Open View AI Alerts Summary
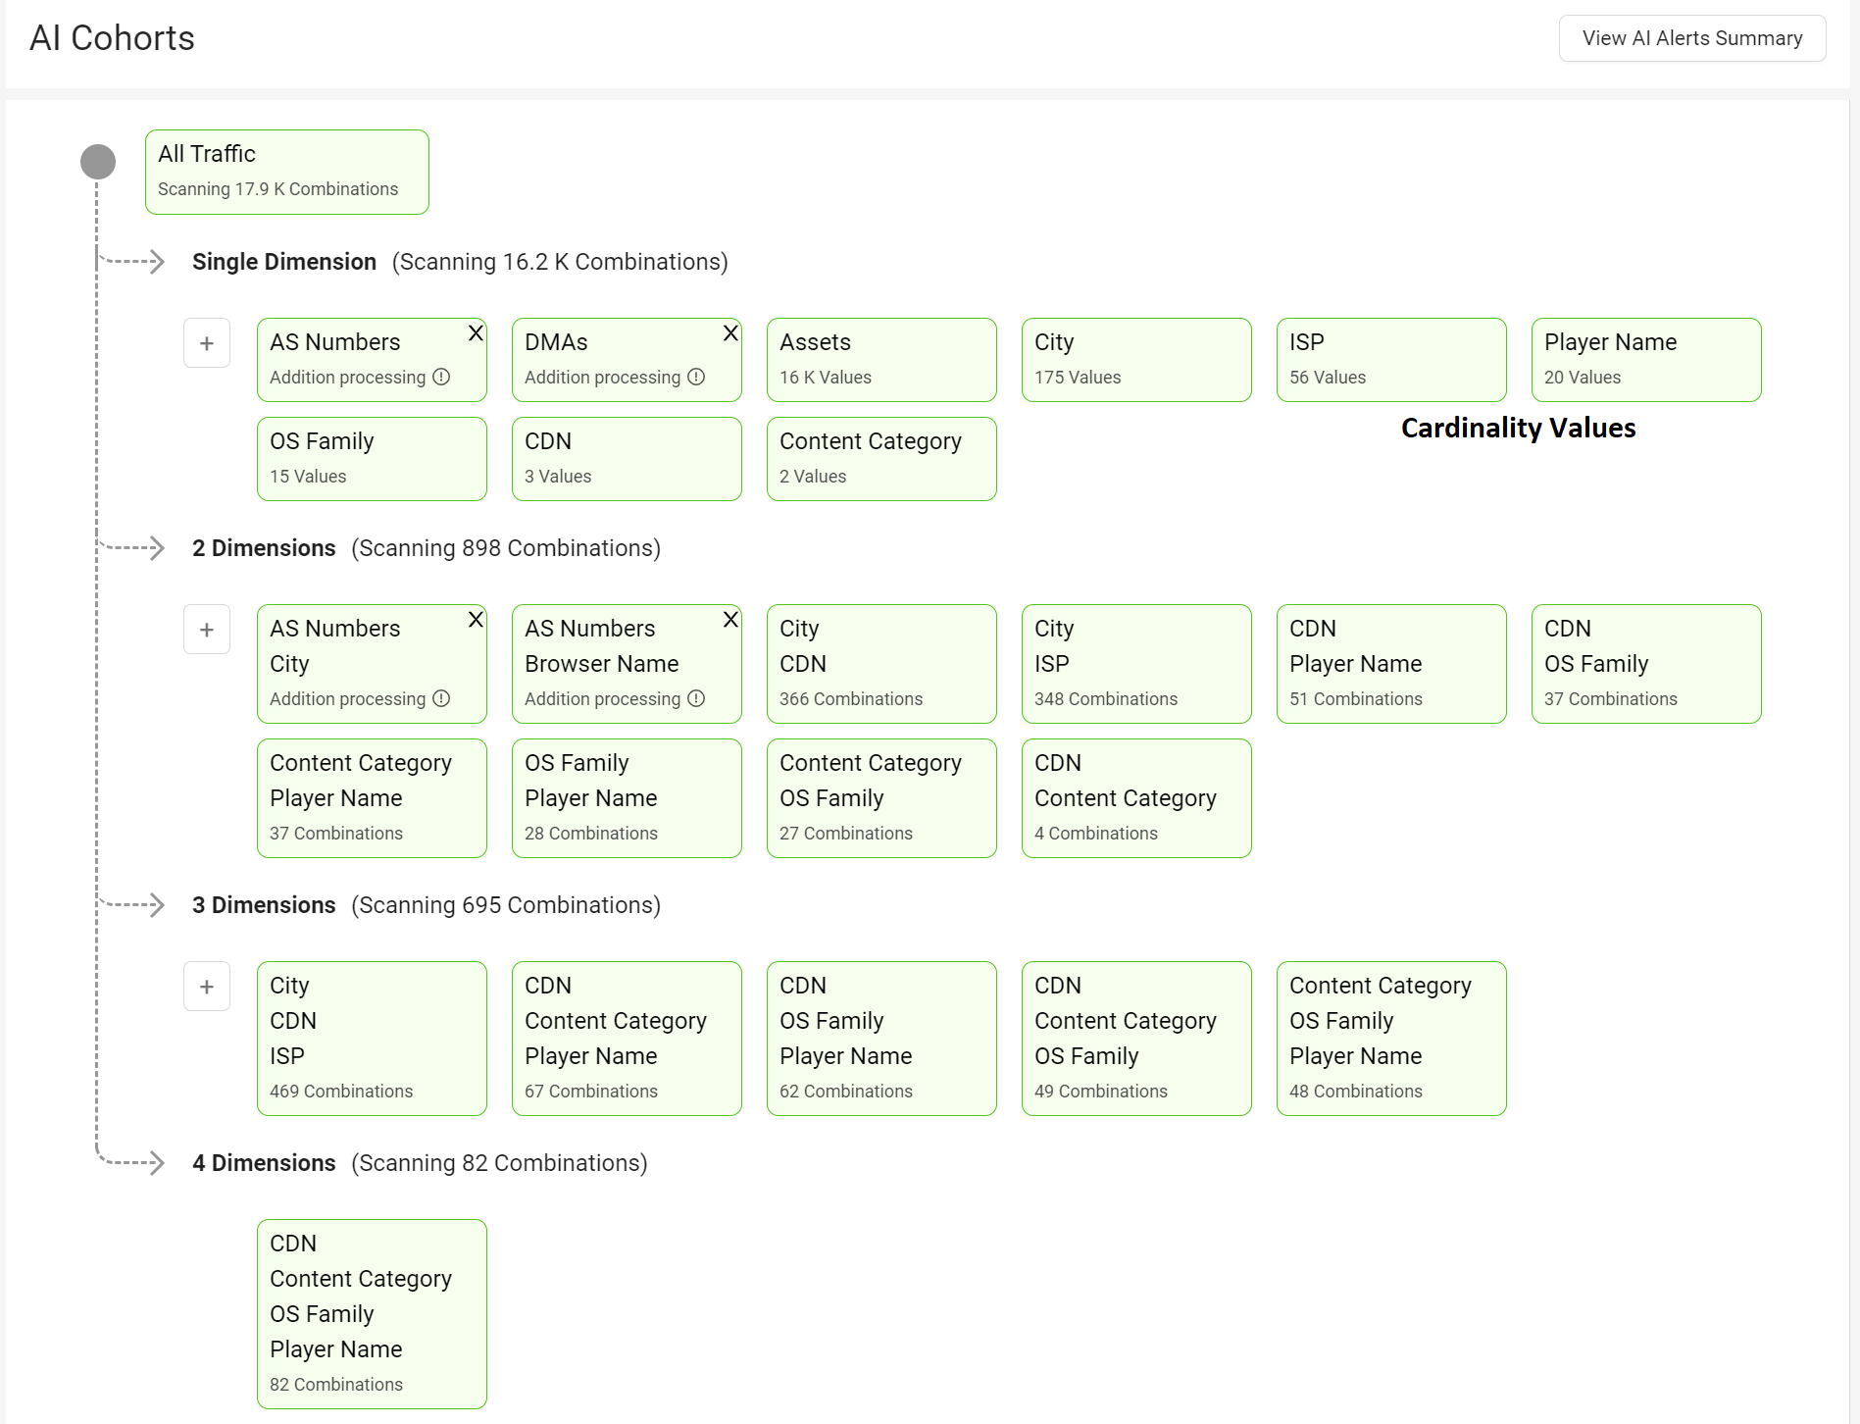This screenshot has height=1424, width=1860. pyautogui.click(x=1691, y=38)
